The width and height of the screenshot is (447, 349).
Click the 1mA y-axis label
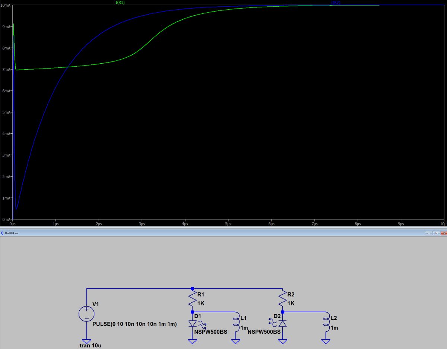point(6,198)
